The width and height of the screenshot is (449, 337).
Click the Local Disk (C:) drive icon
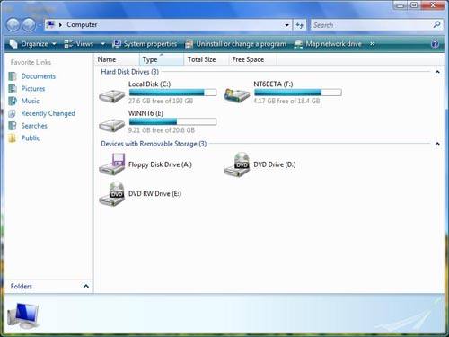pyautogui.click(x=111, y=95)
